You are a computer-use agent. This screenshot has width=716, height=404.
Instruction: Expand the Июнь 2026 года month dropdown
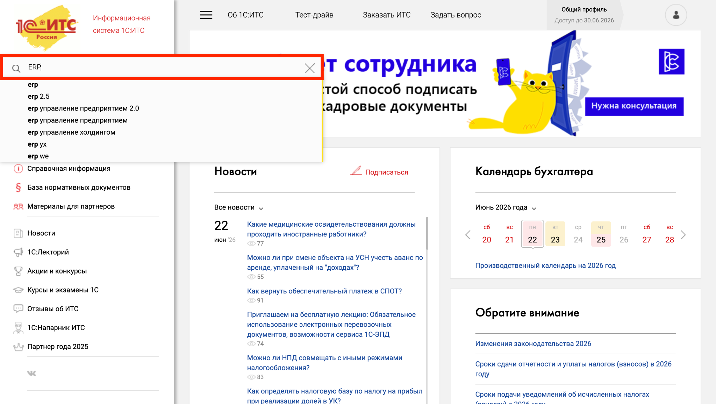click(506, 207)
